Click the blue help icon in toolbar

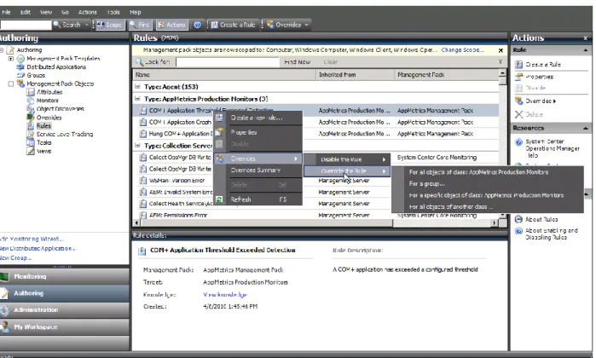pos(197,25)
